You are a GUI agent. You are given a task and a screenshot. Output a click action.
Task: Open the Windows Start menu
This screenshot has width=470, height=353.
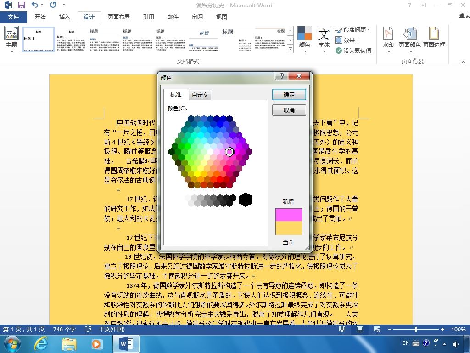(12, 344)
